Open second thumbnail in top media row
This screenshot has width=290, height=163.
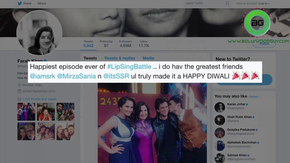(x=46, y=112)
